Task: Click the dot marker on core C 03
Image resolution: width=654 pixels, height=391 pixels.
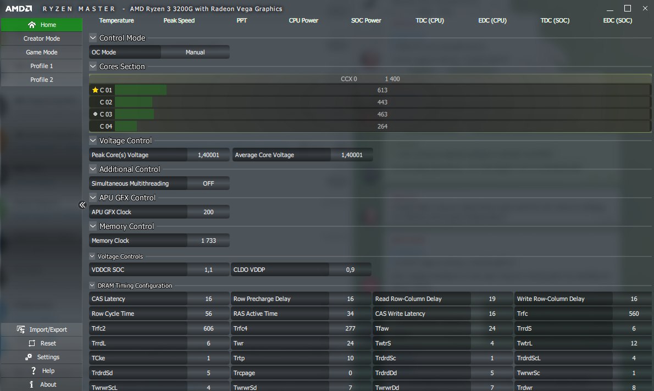Action: coord(95,114)
